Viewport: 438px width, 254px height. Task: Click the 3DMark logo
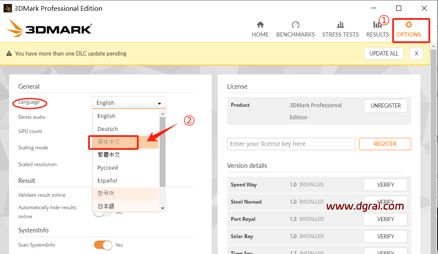click(x=49, y=28)
